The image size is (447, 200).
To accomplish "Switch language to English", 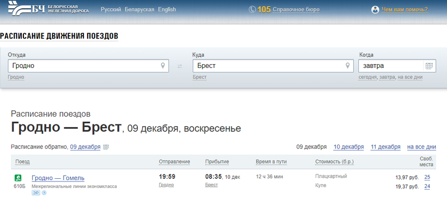I will 167,9.
